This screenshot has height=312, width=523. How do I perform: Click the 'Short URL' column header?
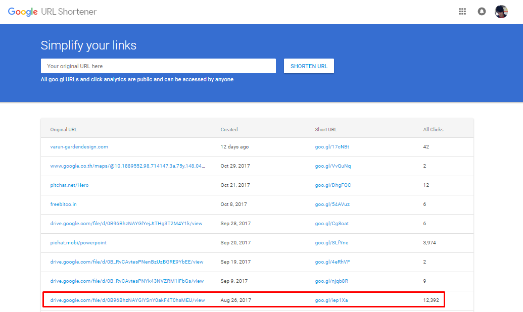point(326,130)
